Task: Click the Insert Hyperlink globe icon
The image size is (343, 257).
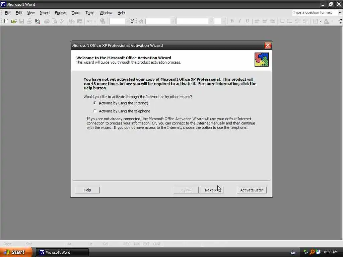Action: click(102, 21)
